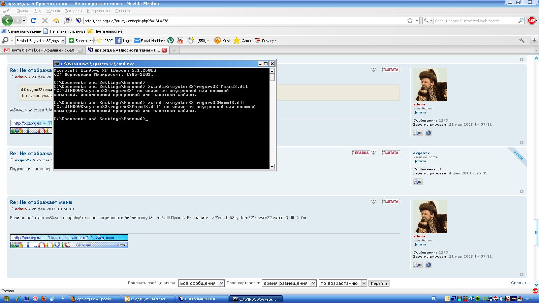The width and height of the screenshot is (539, 303).
Task: Click Conduit toolbar Search button
Action: [78, 40]
